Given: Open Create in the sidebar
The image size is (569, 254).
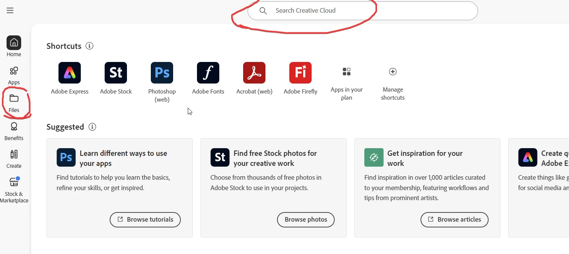Looking at the screenshot, I should tap(14, 159).
